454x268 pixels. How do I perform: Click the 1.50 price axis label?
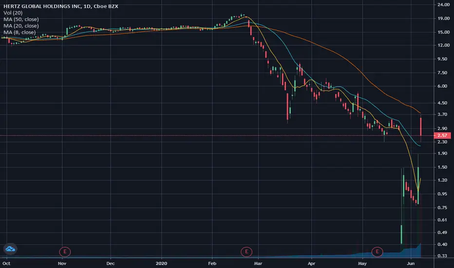[x=442, y=167]
